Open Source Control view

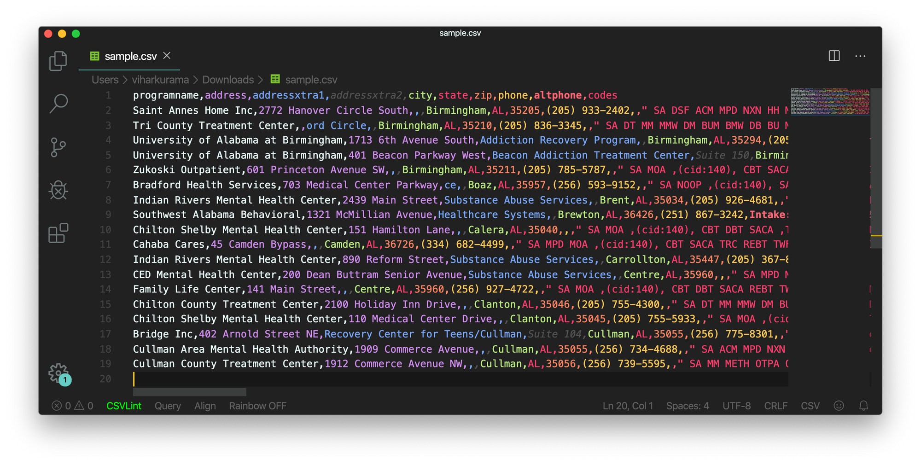[58, 147]
